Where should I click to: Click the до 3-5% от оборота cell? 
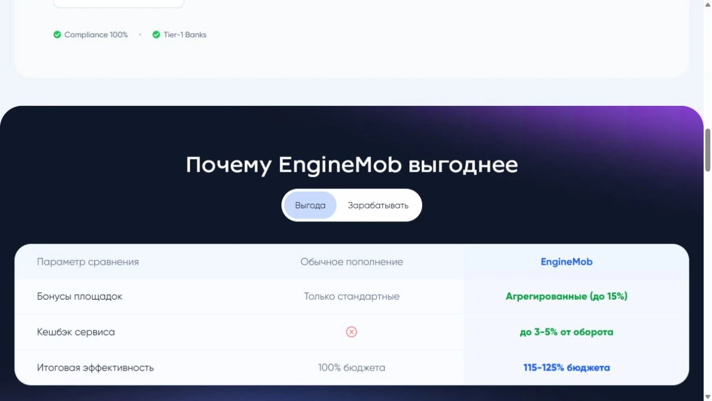[567, 332]
